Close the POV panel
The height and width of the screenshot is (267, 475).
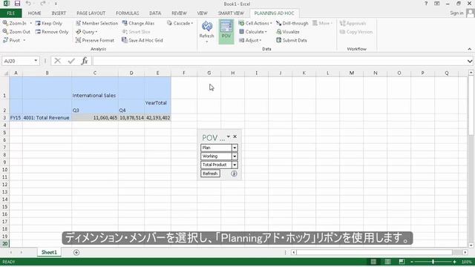click(x=235, y=136)
